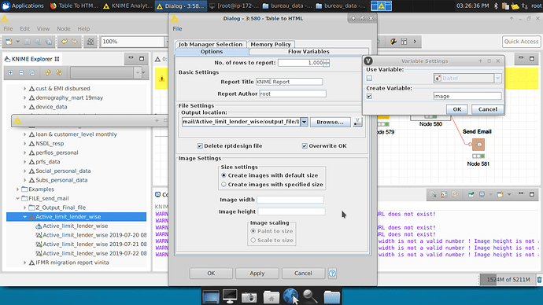
Task: Switch to the Memory Policy tab
Action: (271, 44)
